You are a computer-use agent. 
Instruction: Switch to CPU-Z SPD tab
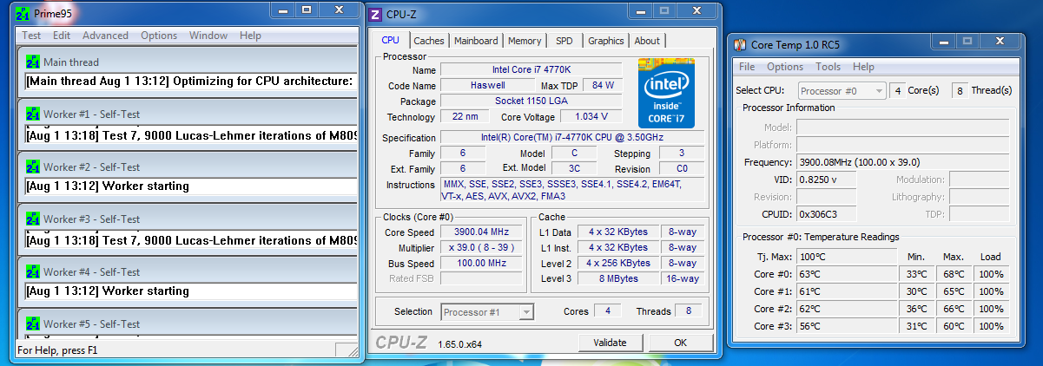point(564,41)
